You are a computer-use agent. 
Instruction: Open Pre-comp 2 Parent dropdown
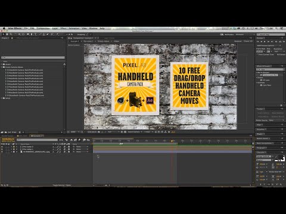click(x=81, y=147)
